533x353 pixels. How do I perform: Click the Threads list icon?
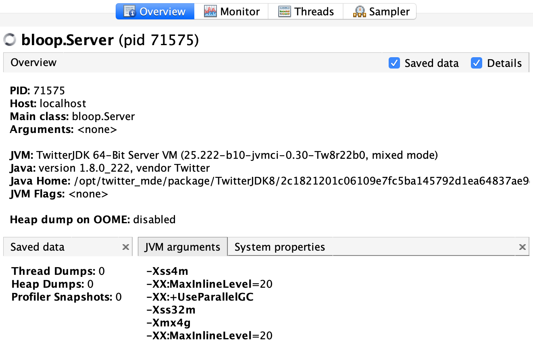pyautogui.click(x=284, y=11)
